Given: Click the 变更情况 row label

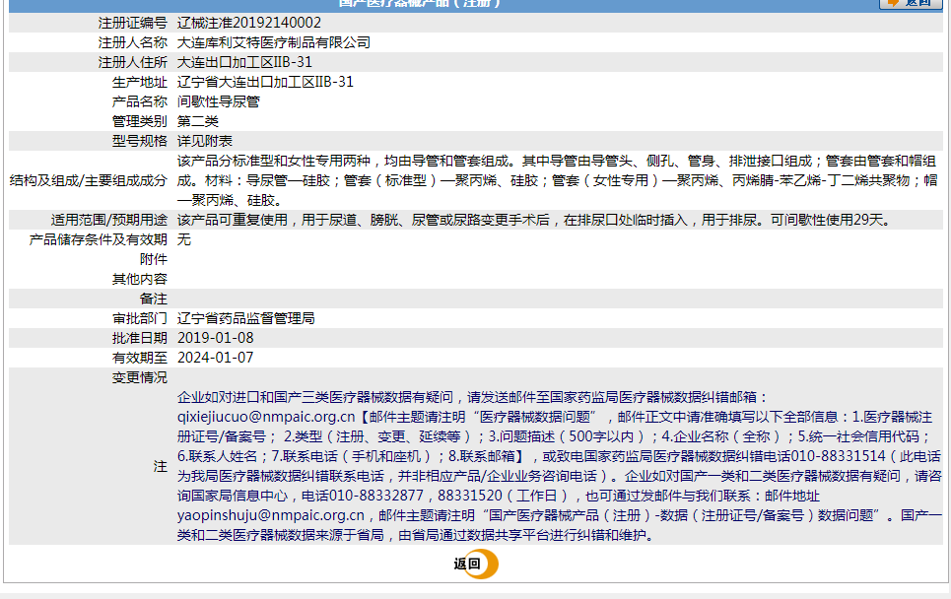Looking at the screenshot, I should (139, 377).
